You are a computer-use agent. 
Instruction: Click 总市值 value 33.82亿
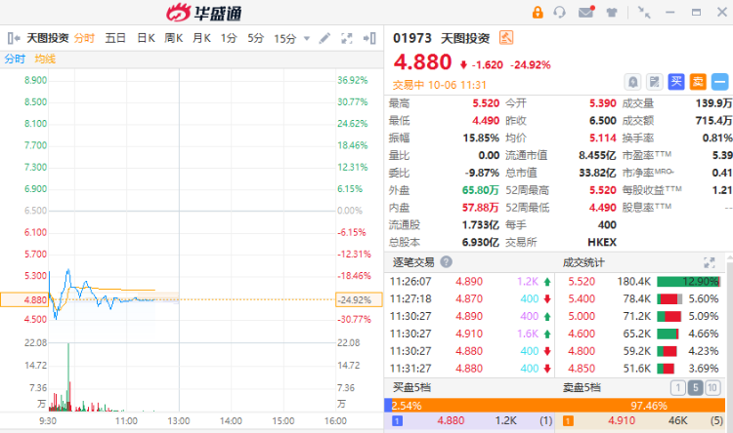point(597,173)
